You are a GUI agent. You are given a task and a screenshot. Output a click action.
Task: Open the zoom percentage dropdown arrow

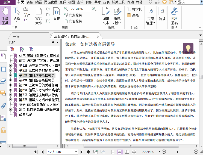point(89,9)
